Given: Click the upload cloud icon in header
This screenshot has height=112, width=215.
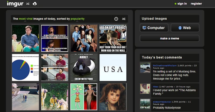Looking at the screenshot, I should [x=35, y=4].
